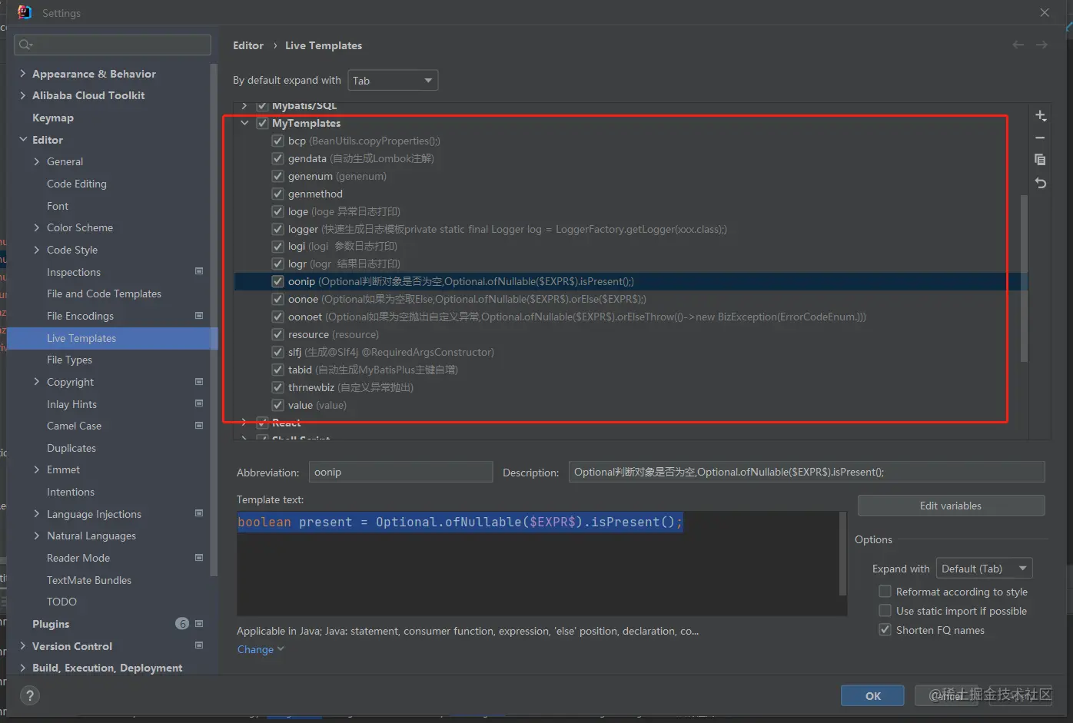Toggle the thrnewbiz template checkbox
Viewport: 1073px width, 723px height.
point(277,387)
